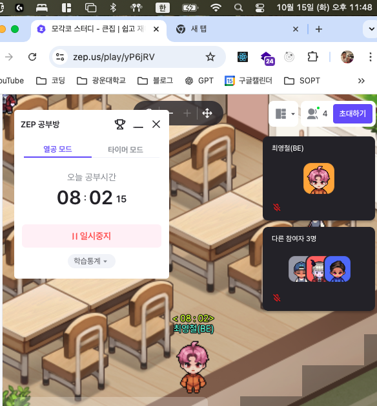Open the 광운대학교 bookmark folder
This screenshot has height=406, width=377.
click(x=101, y=81)
